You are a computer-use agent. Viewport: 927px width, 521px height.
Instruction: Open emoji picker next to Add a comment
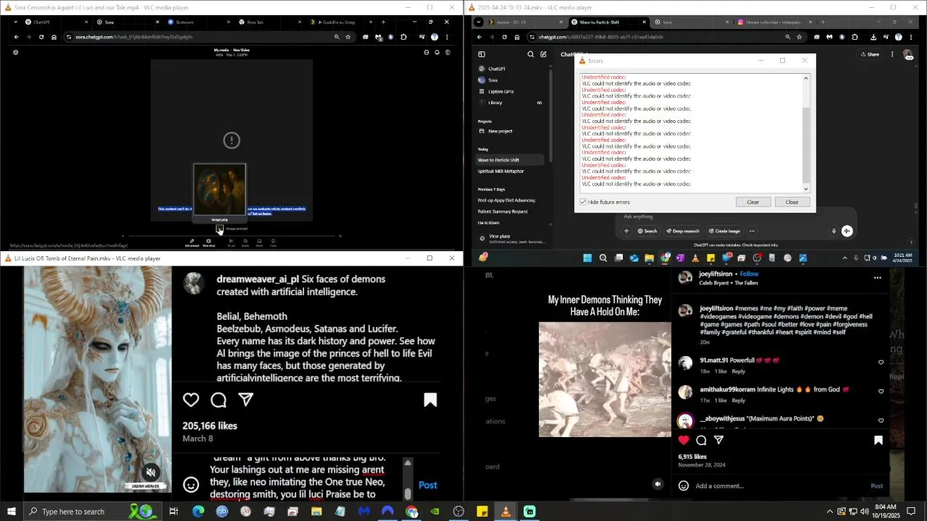click(x=684, y=486)
